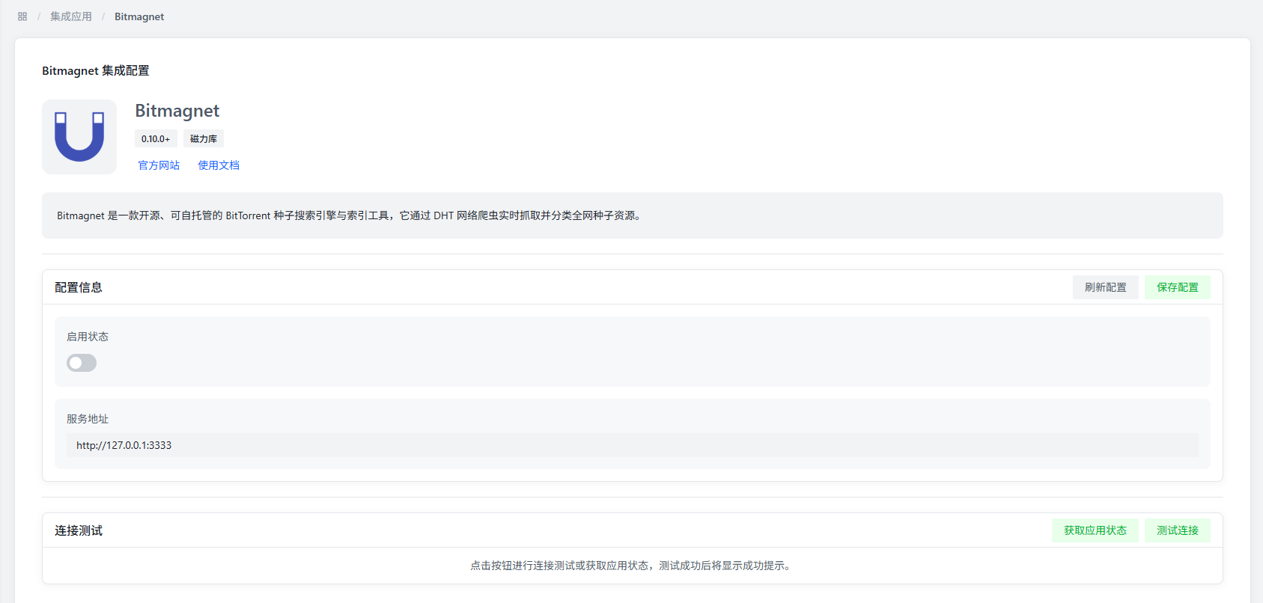The width and height of the screenshot is (1263, 603).
Task: Click the 配置信息 section title
Action: point(79,287)
